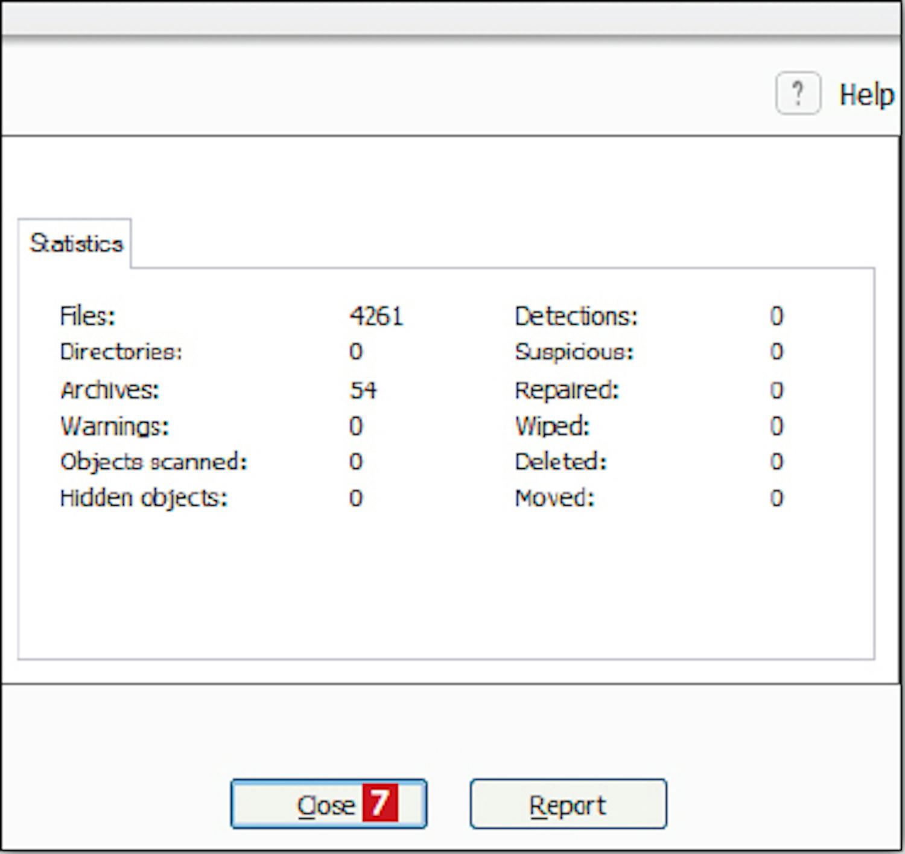Click the red number 7 badge
The height and width of the screenshot is (854, 905).
tap(379, 803)
